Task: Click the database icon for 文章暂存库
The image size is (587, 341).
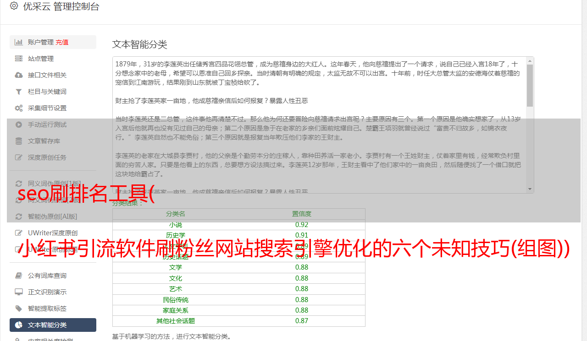Action: [x=19, y=141]
